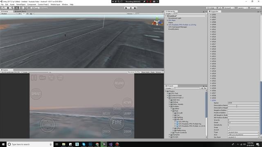
Task: Adjust the Game view Scale slider
Action: pos(38,72)
